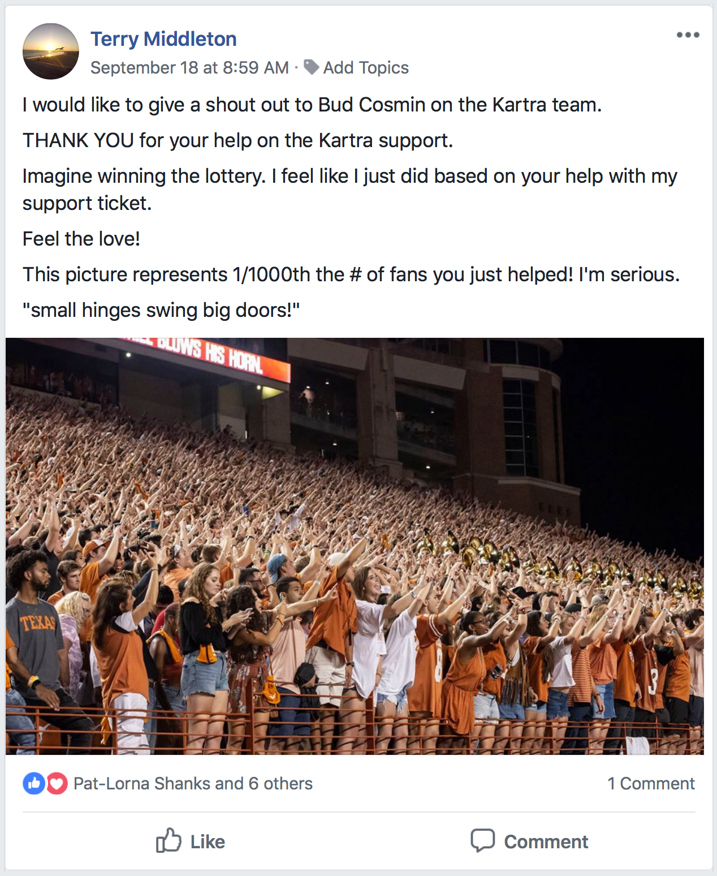Click the tag icon beside Add Topics
717x876 pixels.
point(311,67)
